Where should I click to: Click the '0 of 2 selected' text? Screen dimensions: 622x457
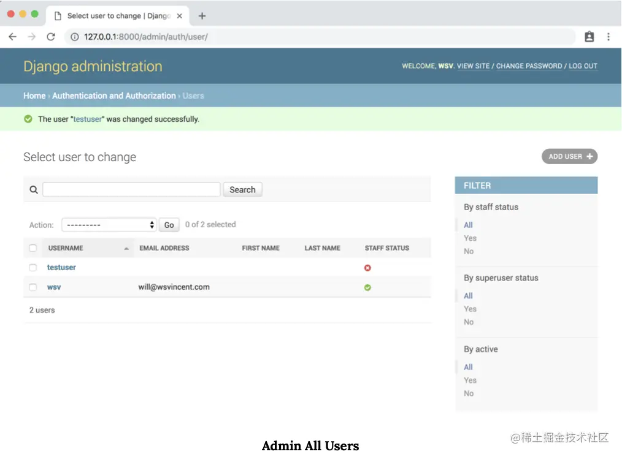click(210, 225)
